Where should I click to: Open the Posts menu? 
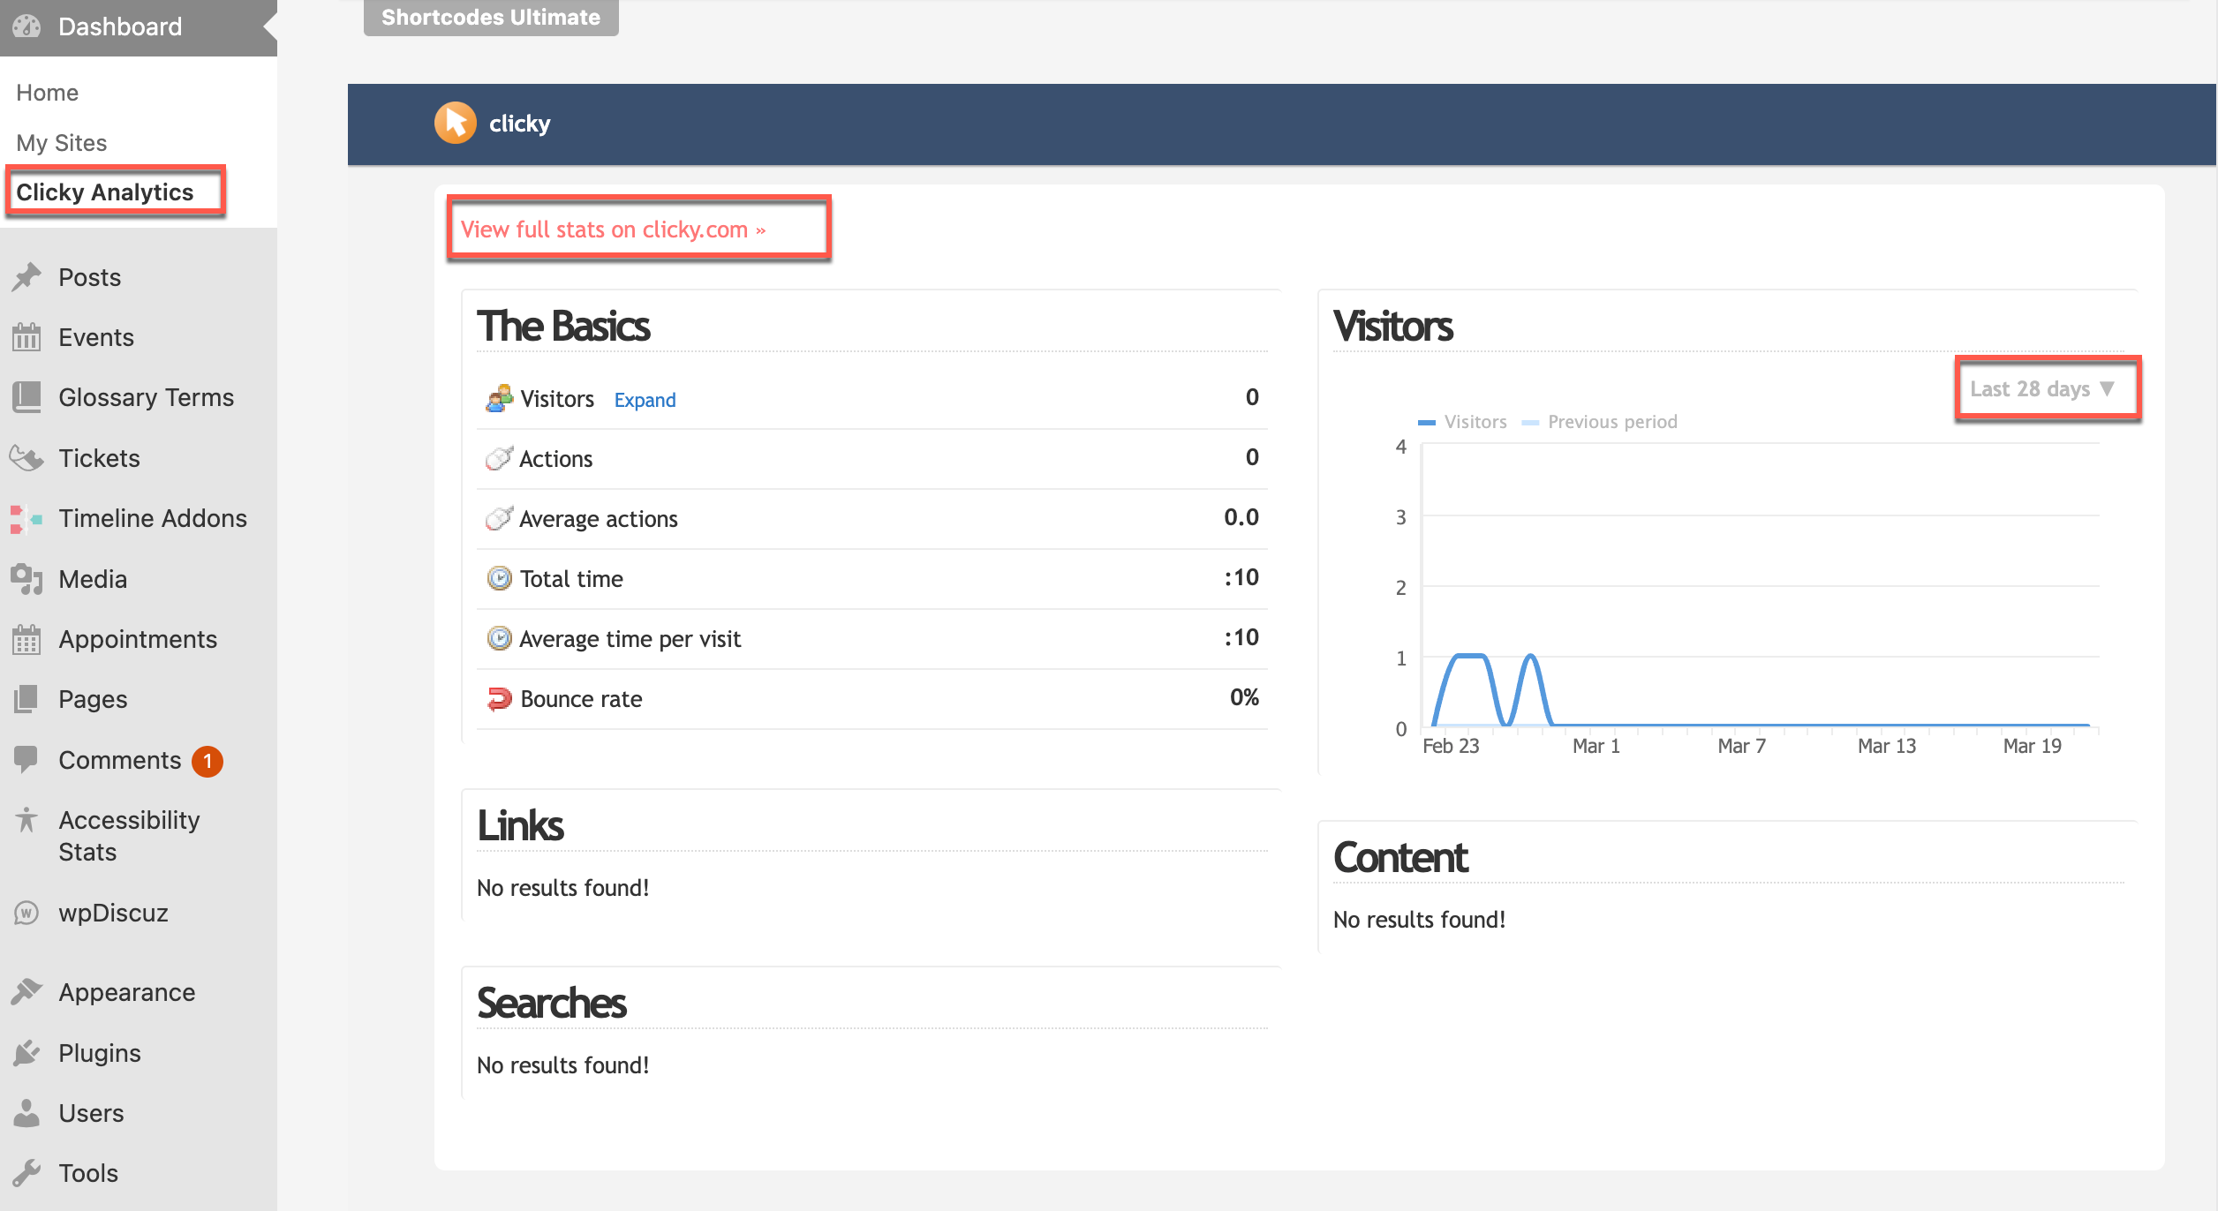coord(89,277)
